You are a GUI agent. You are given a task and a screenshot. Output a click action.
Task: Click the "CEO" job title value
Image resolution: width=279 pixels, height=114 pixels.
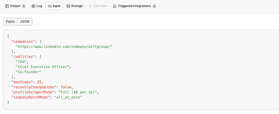point(21,62)
